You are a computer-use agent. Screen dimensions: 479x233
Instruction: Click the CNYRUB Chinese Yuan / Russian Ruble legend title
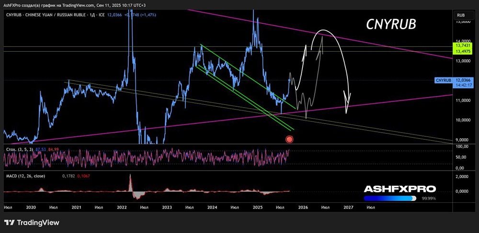pyautogui.click(x=55, y=15)
